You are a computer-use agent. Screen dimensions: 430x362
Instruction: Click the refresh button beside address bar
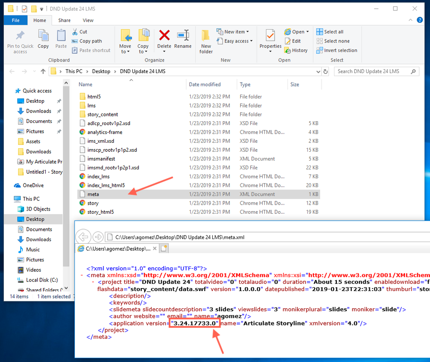(326, 71)
